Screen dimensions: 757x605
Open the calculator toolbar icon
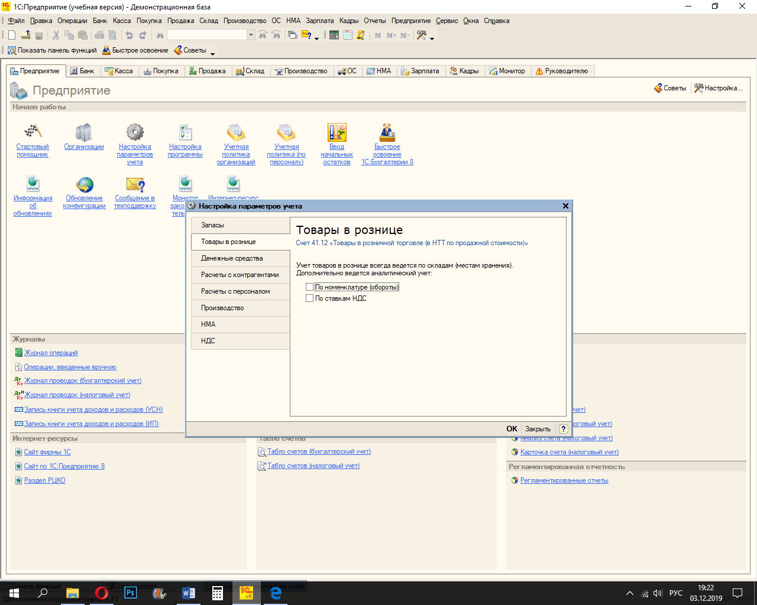pos(334,35)
